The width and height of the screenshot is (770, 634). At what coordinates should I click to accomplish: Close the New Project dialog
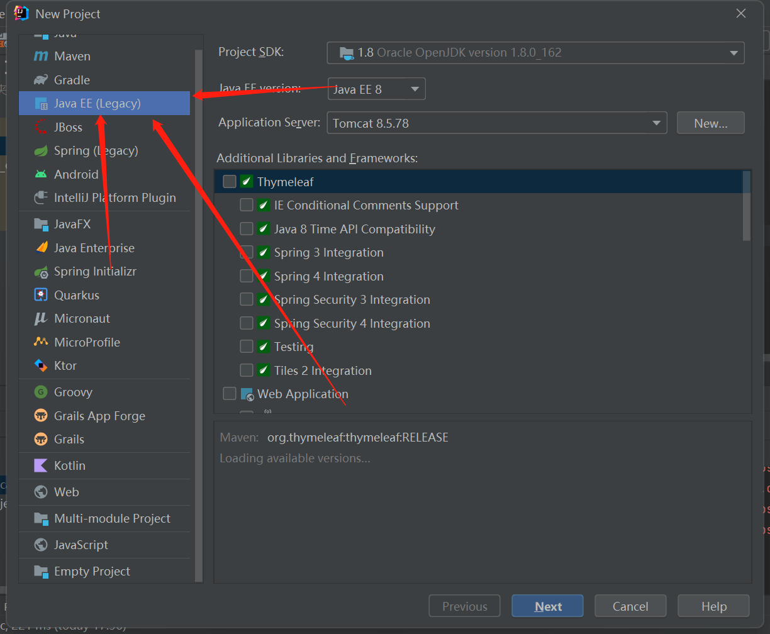pos(741,13)
